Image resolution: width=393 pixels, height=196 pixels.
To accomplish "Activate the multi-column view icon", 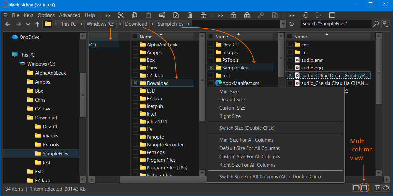I will coord(364,188).
